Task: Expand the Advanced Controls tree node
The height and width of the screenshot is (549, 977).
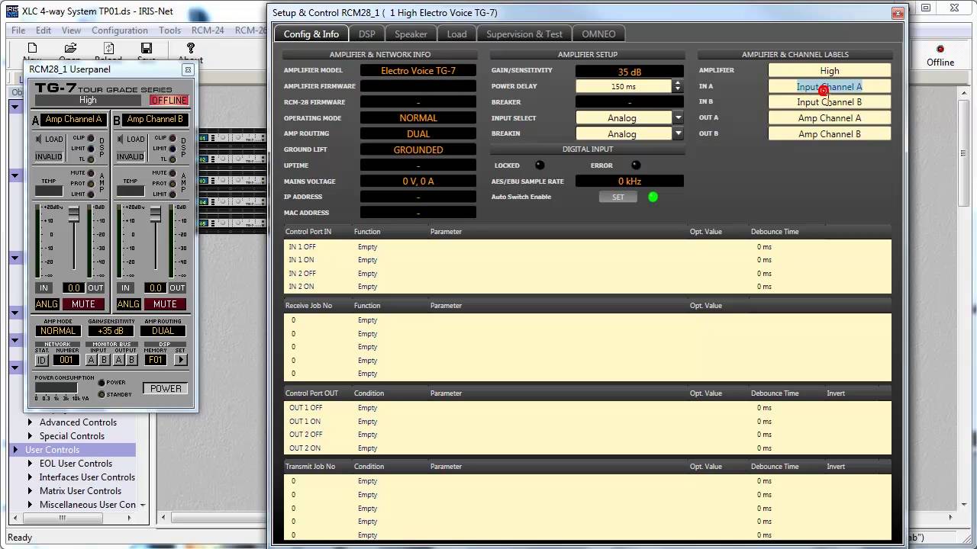Action: (x=31, y=422)
